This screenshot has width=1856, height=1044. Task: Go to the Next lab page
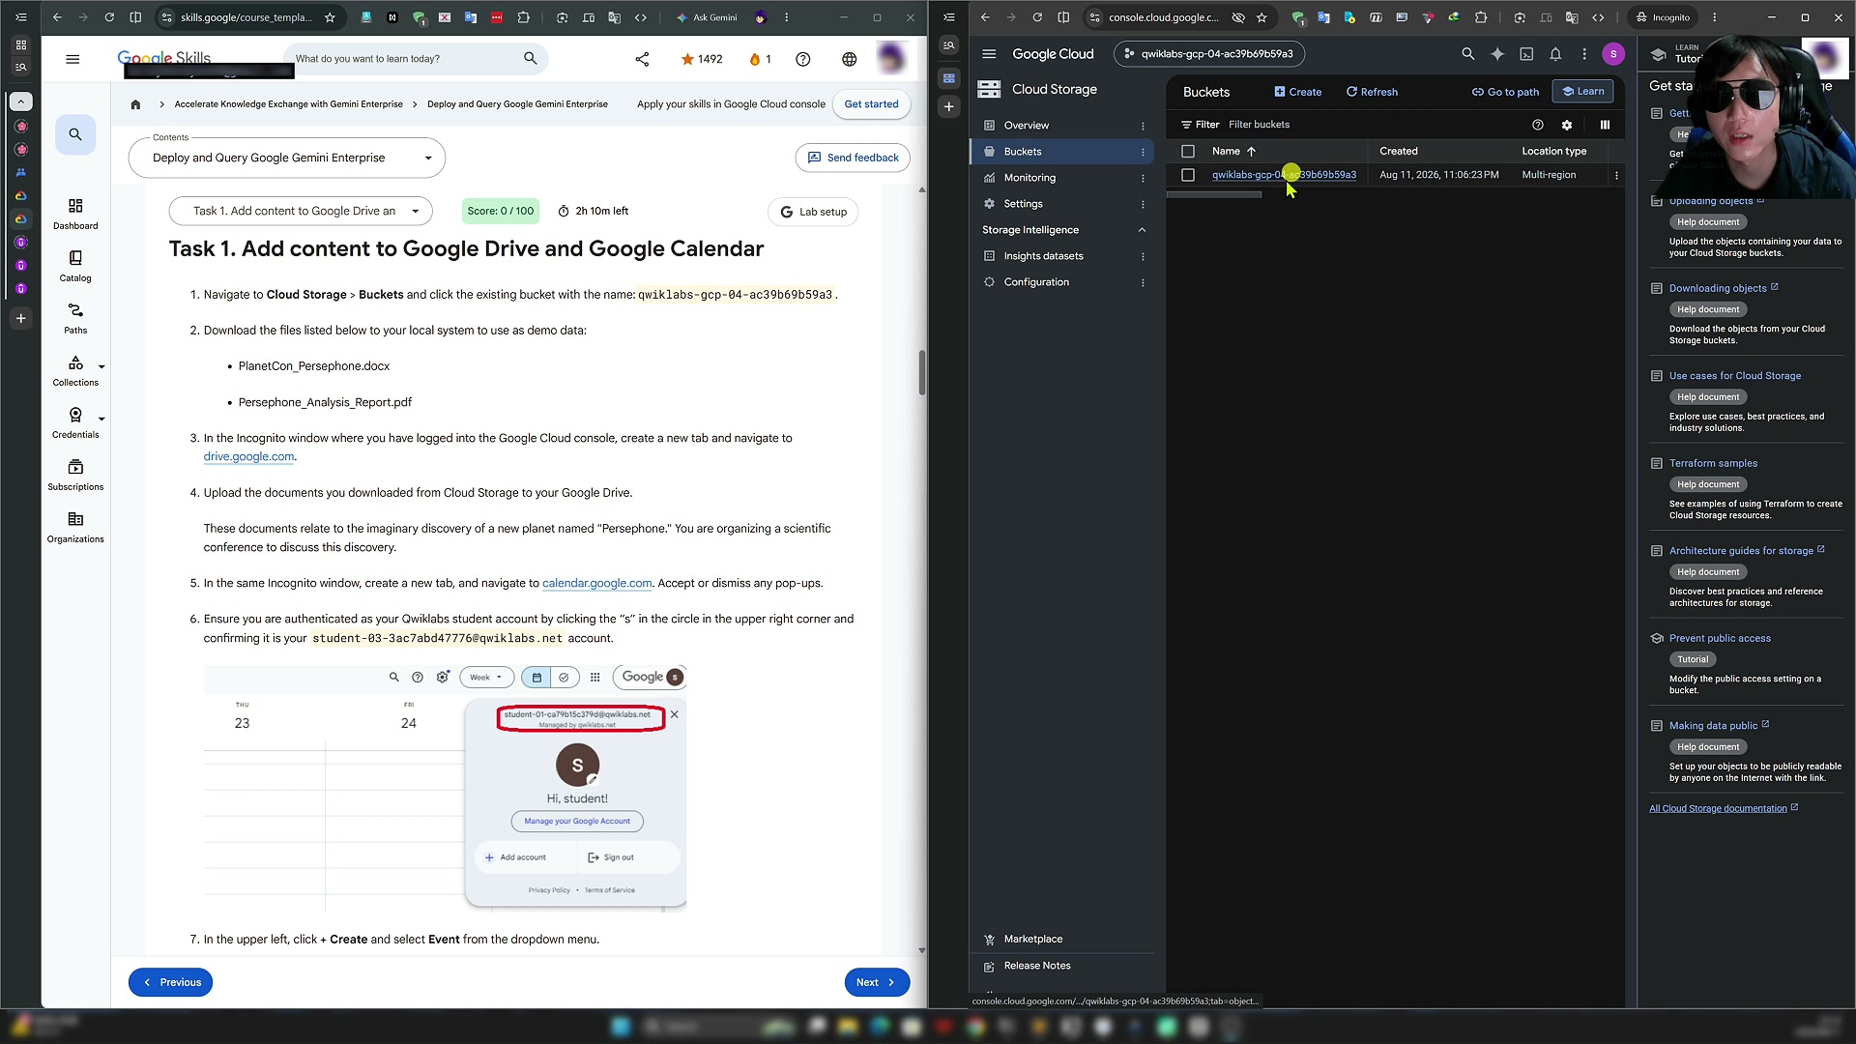(877, 982)
